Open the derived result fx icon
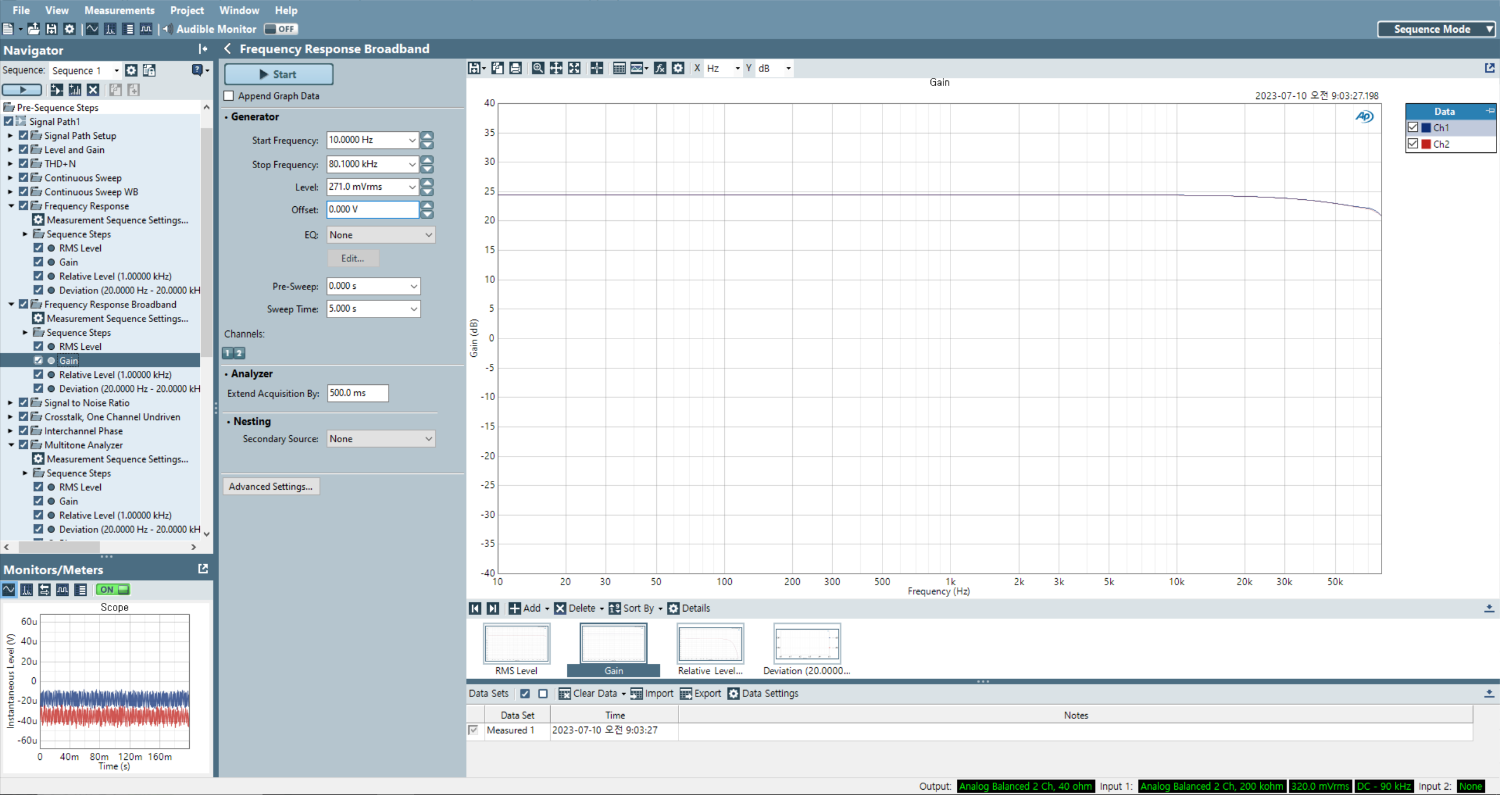The width and height of the screenshot is (1500, 795). pyautogui.click(x=660, y=68)
